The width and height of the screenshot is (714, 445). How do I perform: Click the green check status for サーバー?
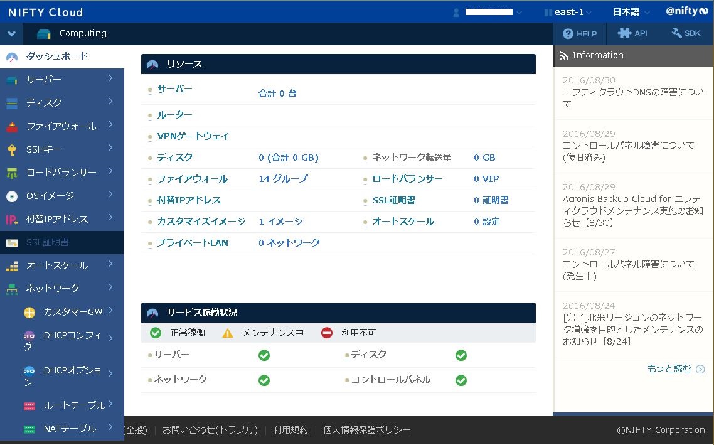point(264,355)
